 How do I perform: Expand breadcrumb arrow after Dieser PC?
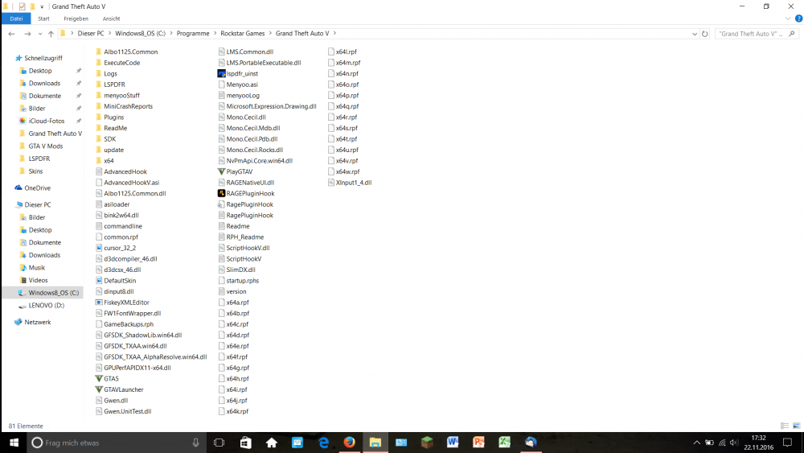(109, 33)
